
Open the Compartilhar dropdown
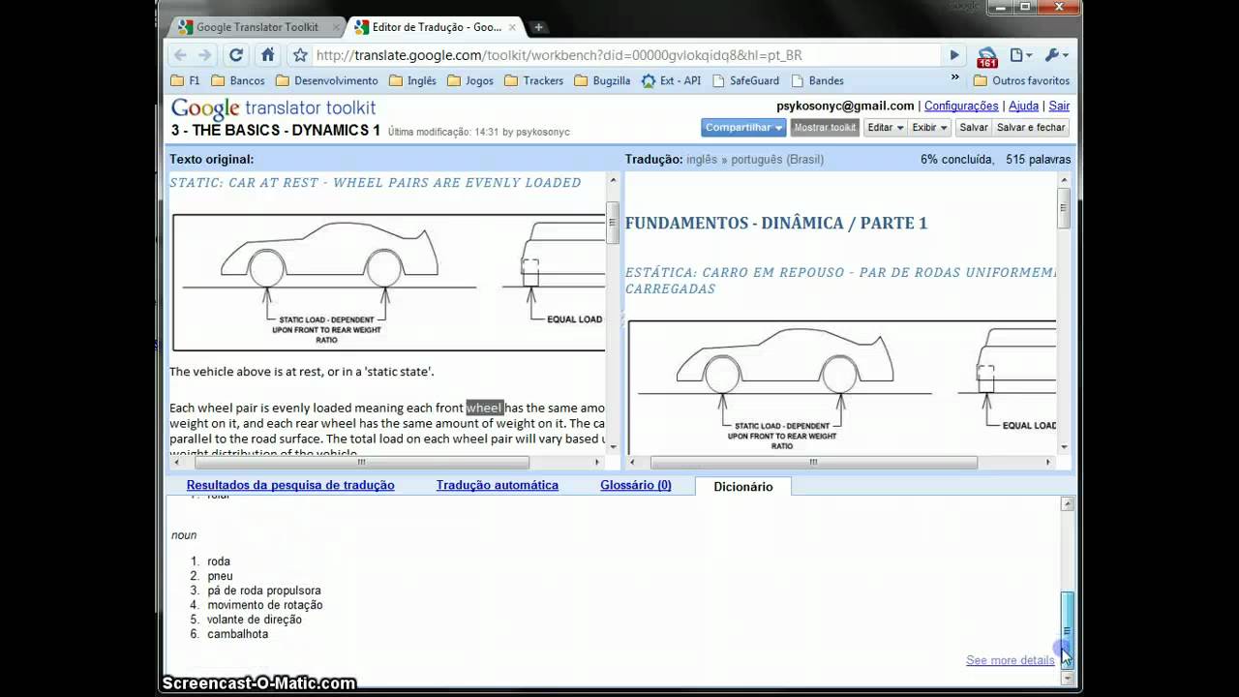(743, 128)
